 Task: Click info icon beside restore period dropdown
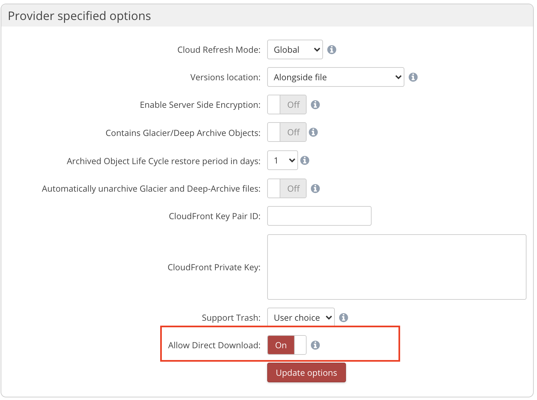[x=305, y=160]
